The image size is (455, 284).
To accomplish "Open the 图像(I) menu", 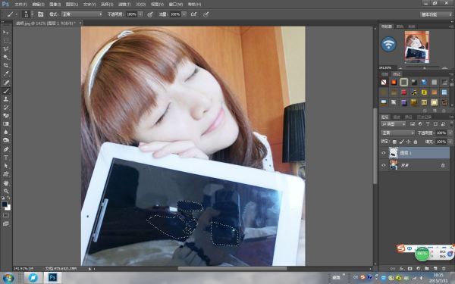I will [x=55, y=5].
